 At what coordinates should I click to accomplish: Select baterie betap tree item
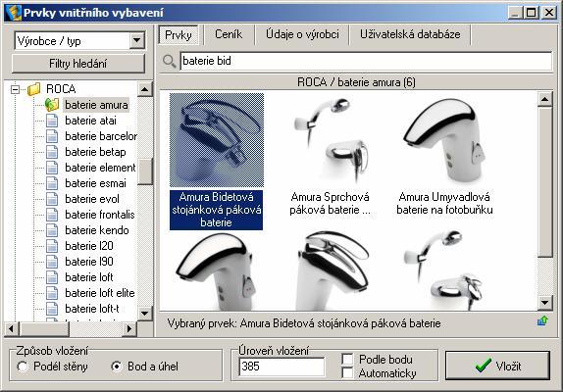coord(95,152)
